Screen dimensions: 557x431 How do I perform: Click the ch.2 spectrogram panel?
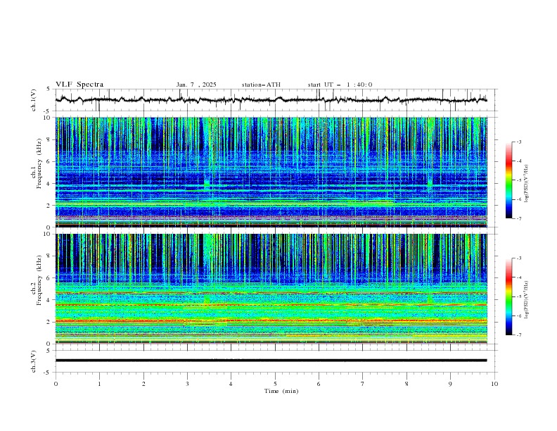pyautogui.click(x=271, y=289)
